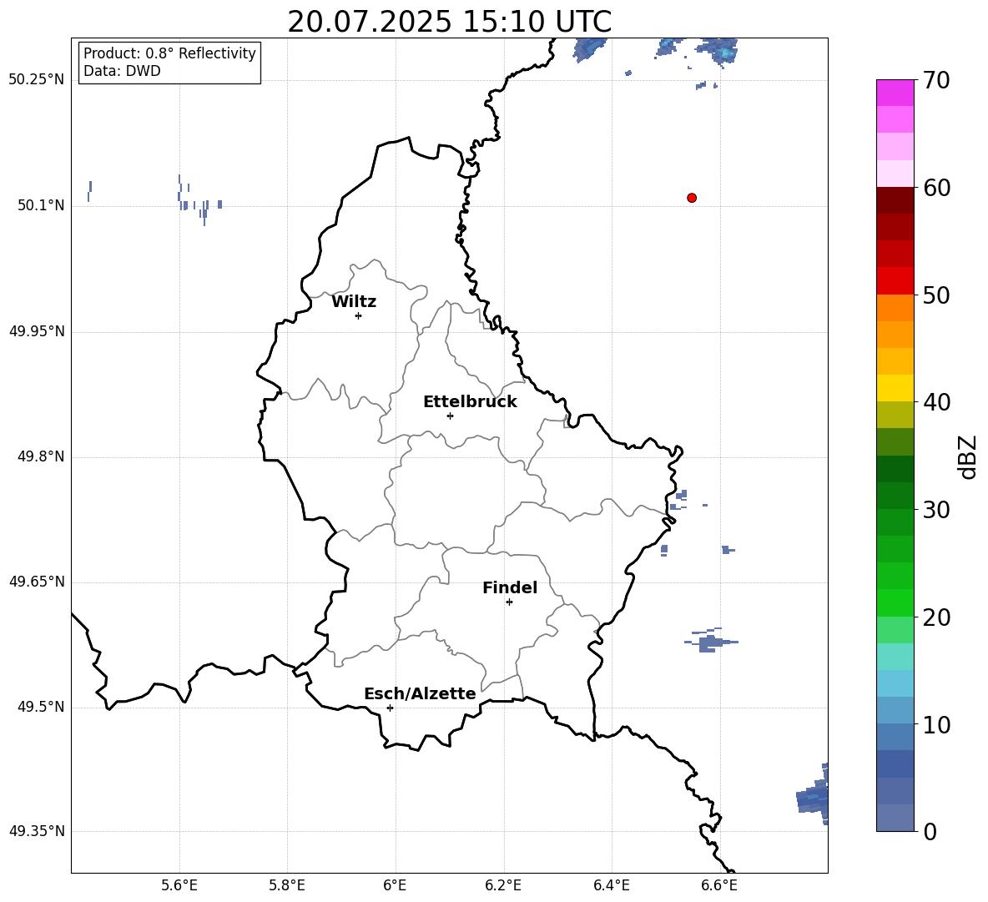Screen dimensions: 988x902
Task: Click the large radar echo at bottom-right map edge
Action: pos(813,797)
